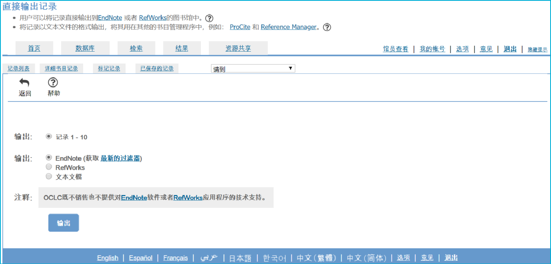Choose EndNote as output format
551x264 pixels.
tap(49, 158)
